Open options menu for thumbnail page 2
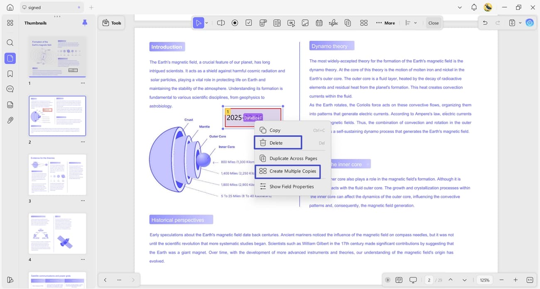This screenshot has width=540, height=289. 83,142
